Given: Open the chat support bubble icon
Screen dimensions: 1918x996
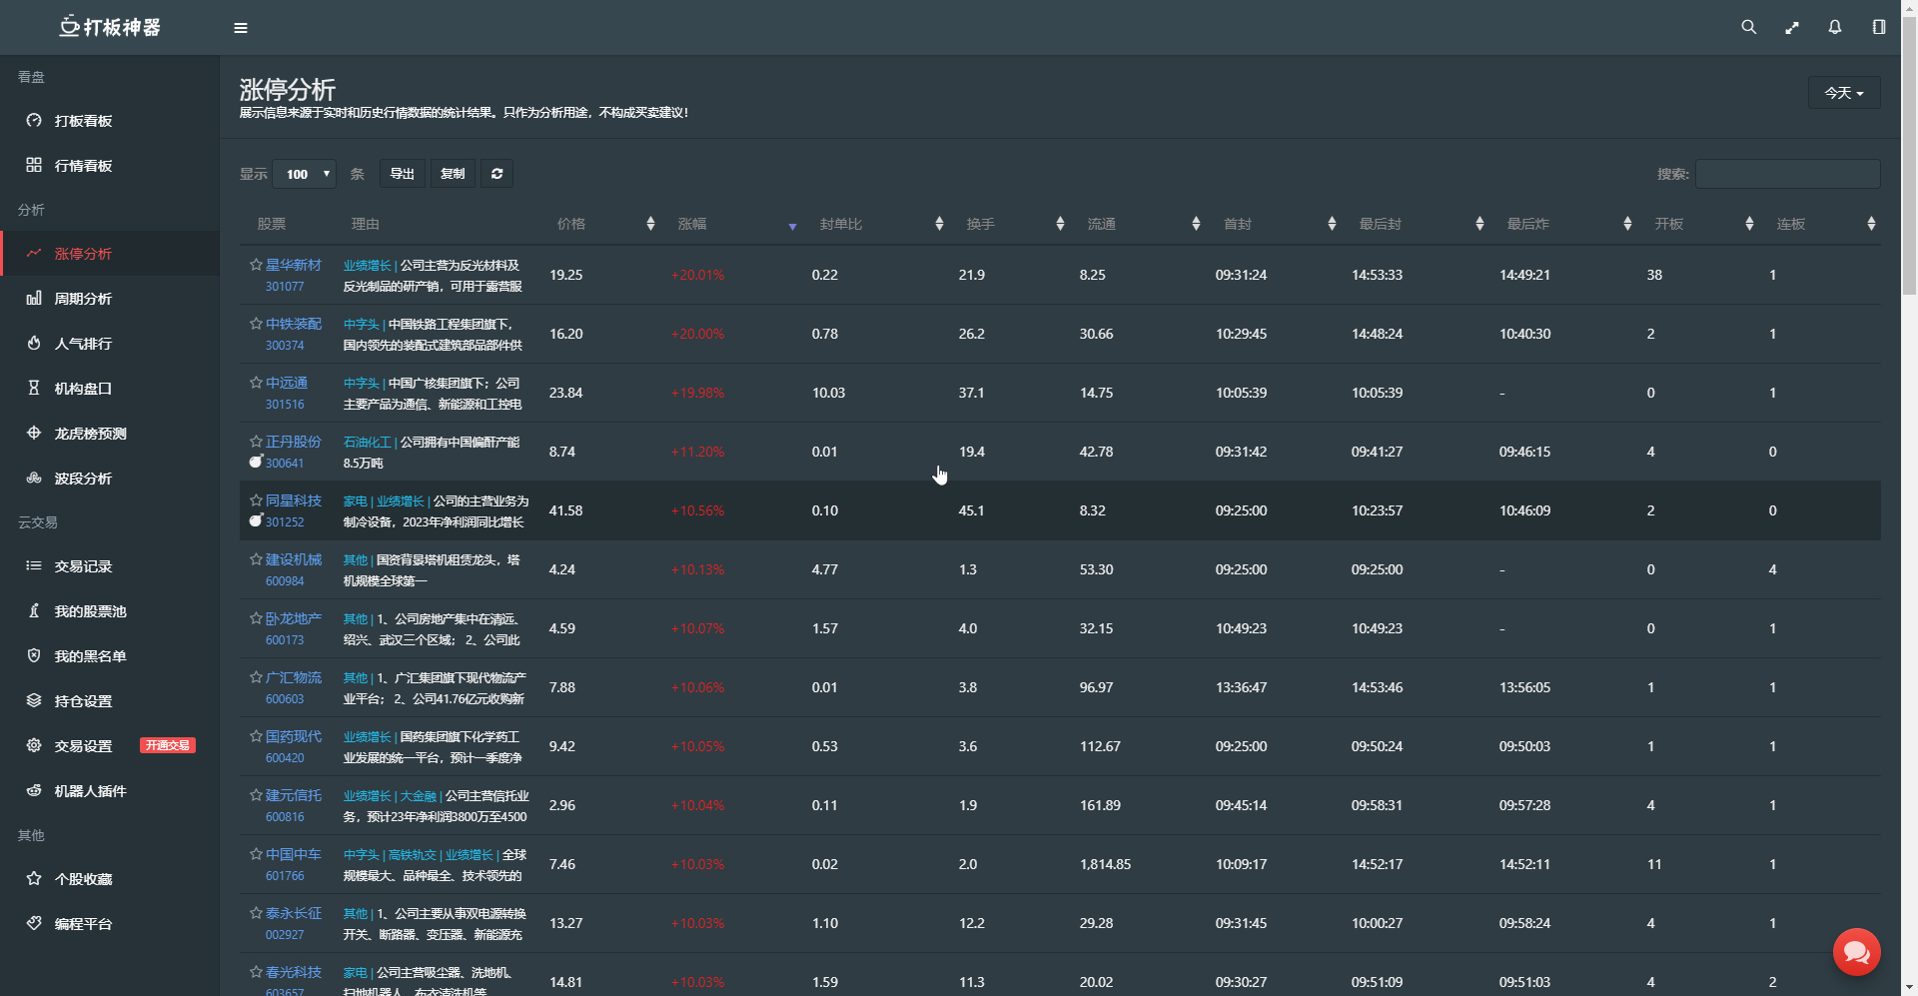Looking at the screenshot, I should 1857,952.
